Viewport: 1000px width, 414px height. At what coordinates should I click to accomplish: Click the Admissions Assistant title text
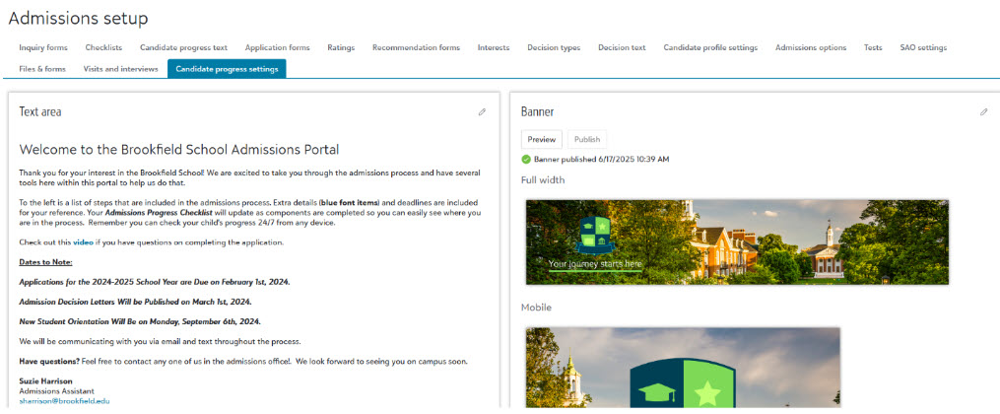point(57,390)
